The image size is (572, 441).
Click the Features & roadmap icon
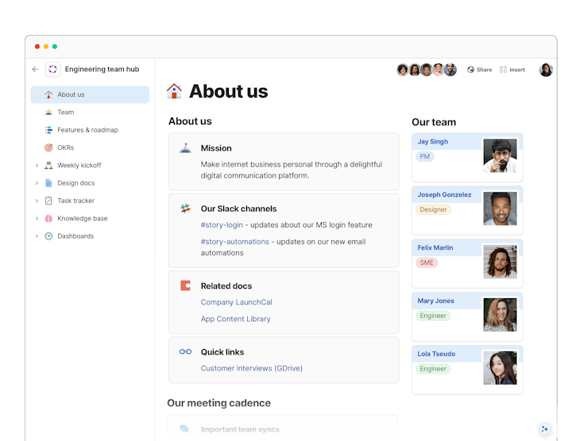coord(48,130)
